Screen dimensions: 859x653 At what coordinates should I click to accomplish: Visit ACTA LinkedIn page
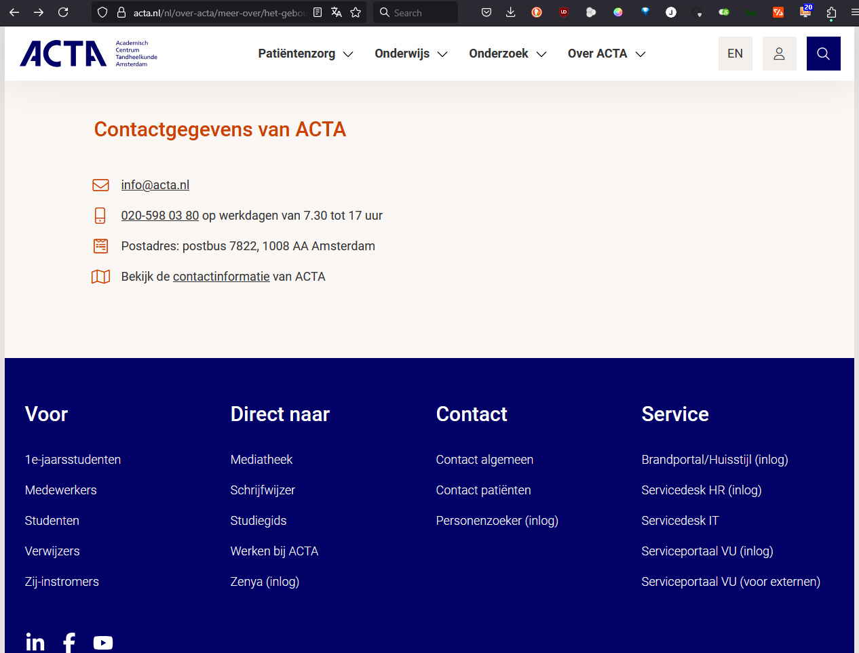tap(35, 642)
